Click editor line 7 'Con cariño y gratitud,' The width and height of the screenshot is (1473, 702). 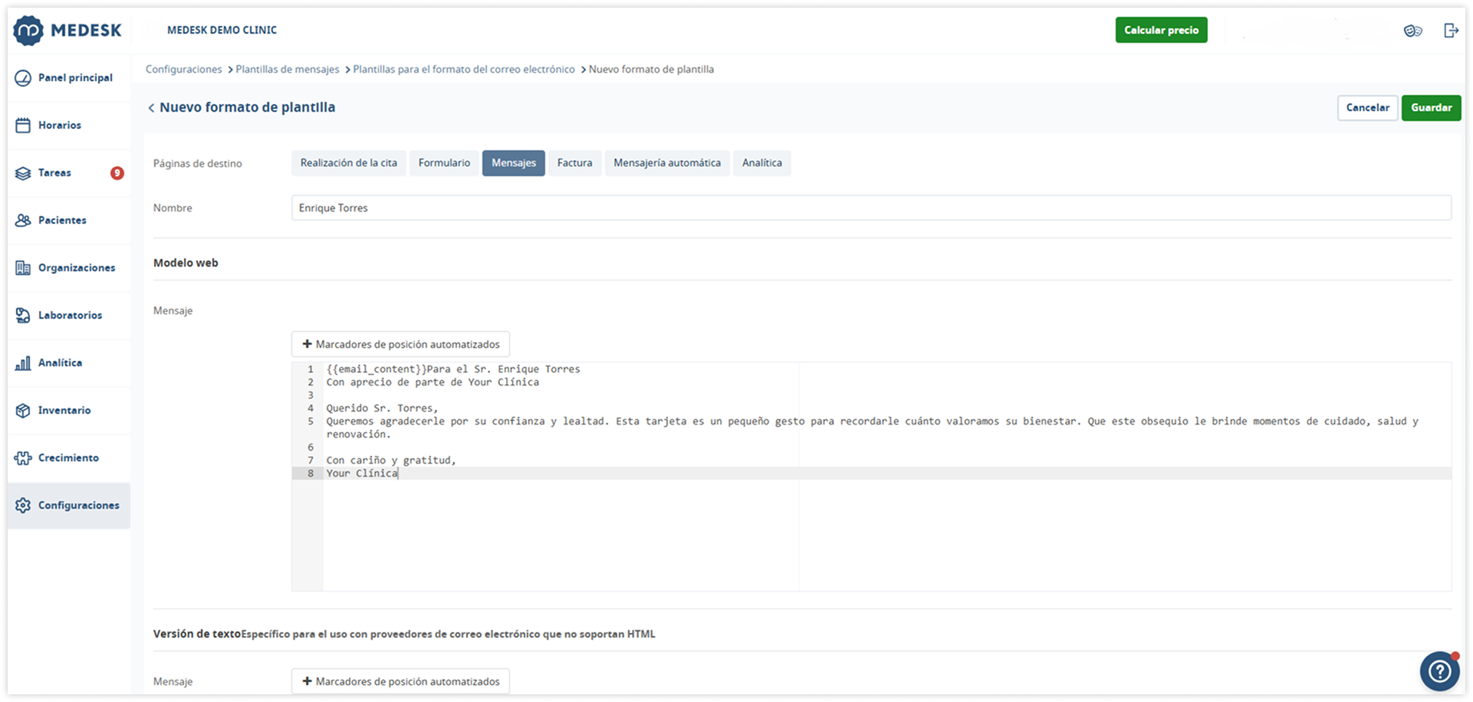(x=391, y=461)
